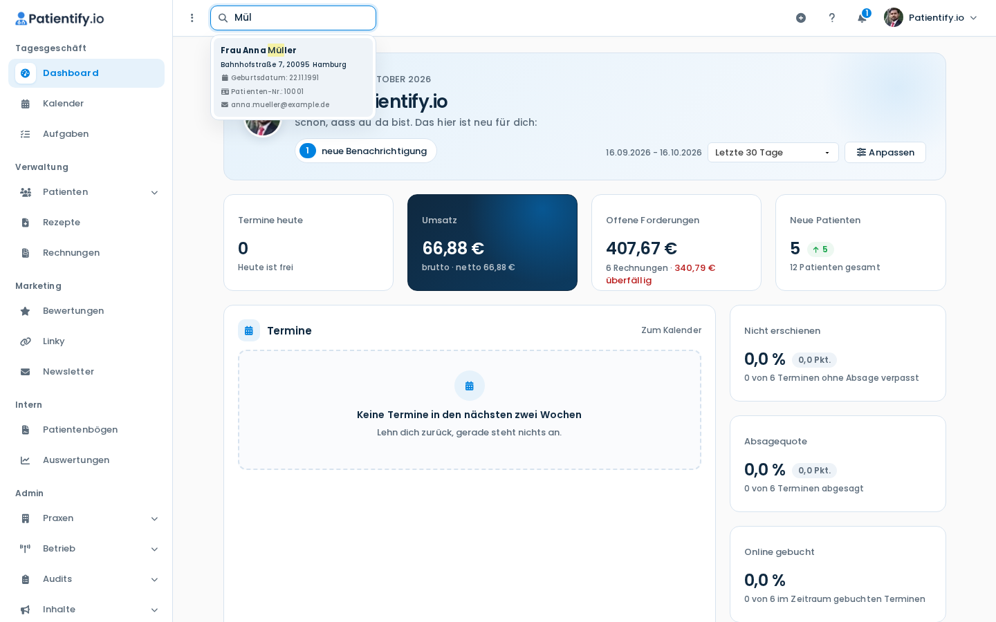Image resolution: width=996 pixels, height=622 pixels.
Task: Click the Anpassen button
Action: [x=885, y=153]
